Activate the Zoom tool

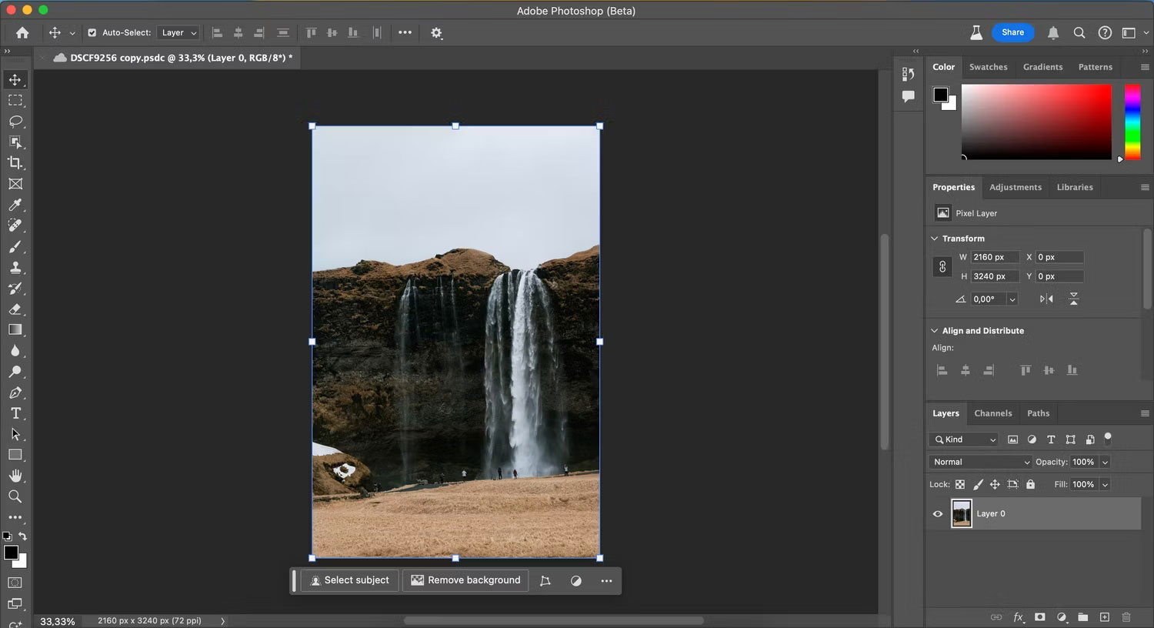15,496
